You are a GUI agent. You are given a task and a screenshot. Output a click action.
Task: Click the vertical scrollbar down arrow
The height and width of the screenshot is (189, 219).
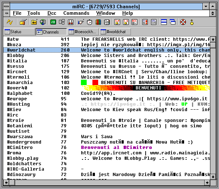213,177
